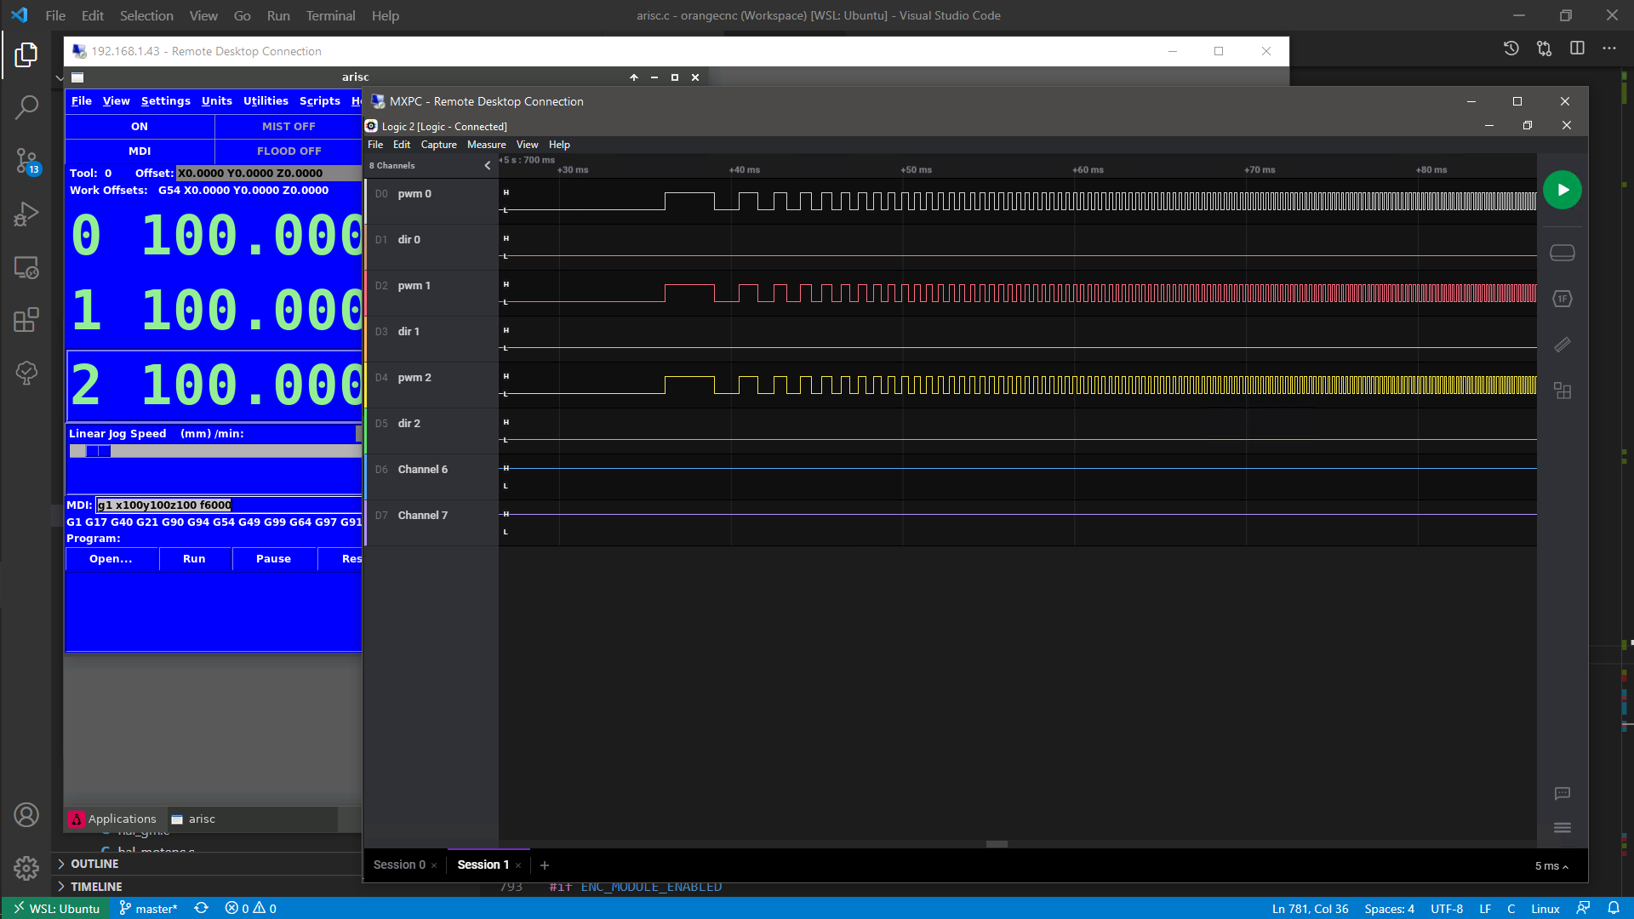Click the Pause program button
The width and height of the screenshot is (1634, 919).
273,559
